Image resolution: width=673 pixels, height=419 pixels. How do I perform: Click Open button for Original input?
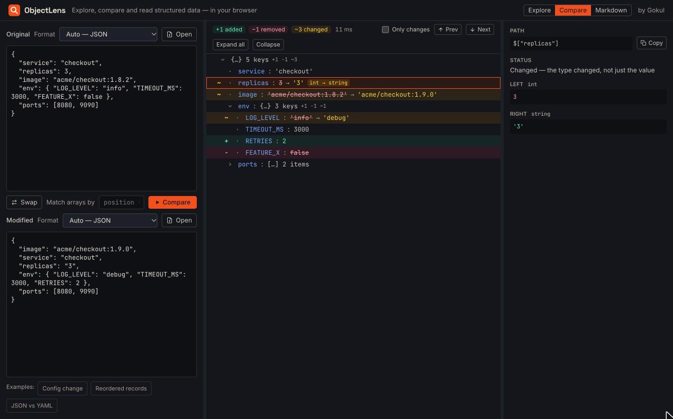click(179, 34)
